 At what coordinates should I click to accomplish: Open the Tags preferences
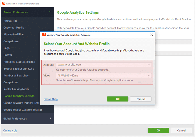[x=6, y=48]
